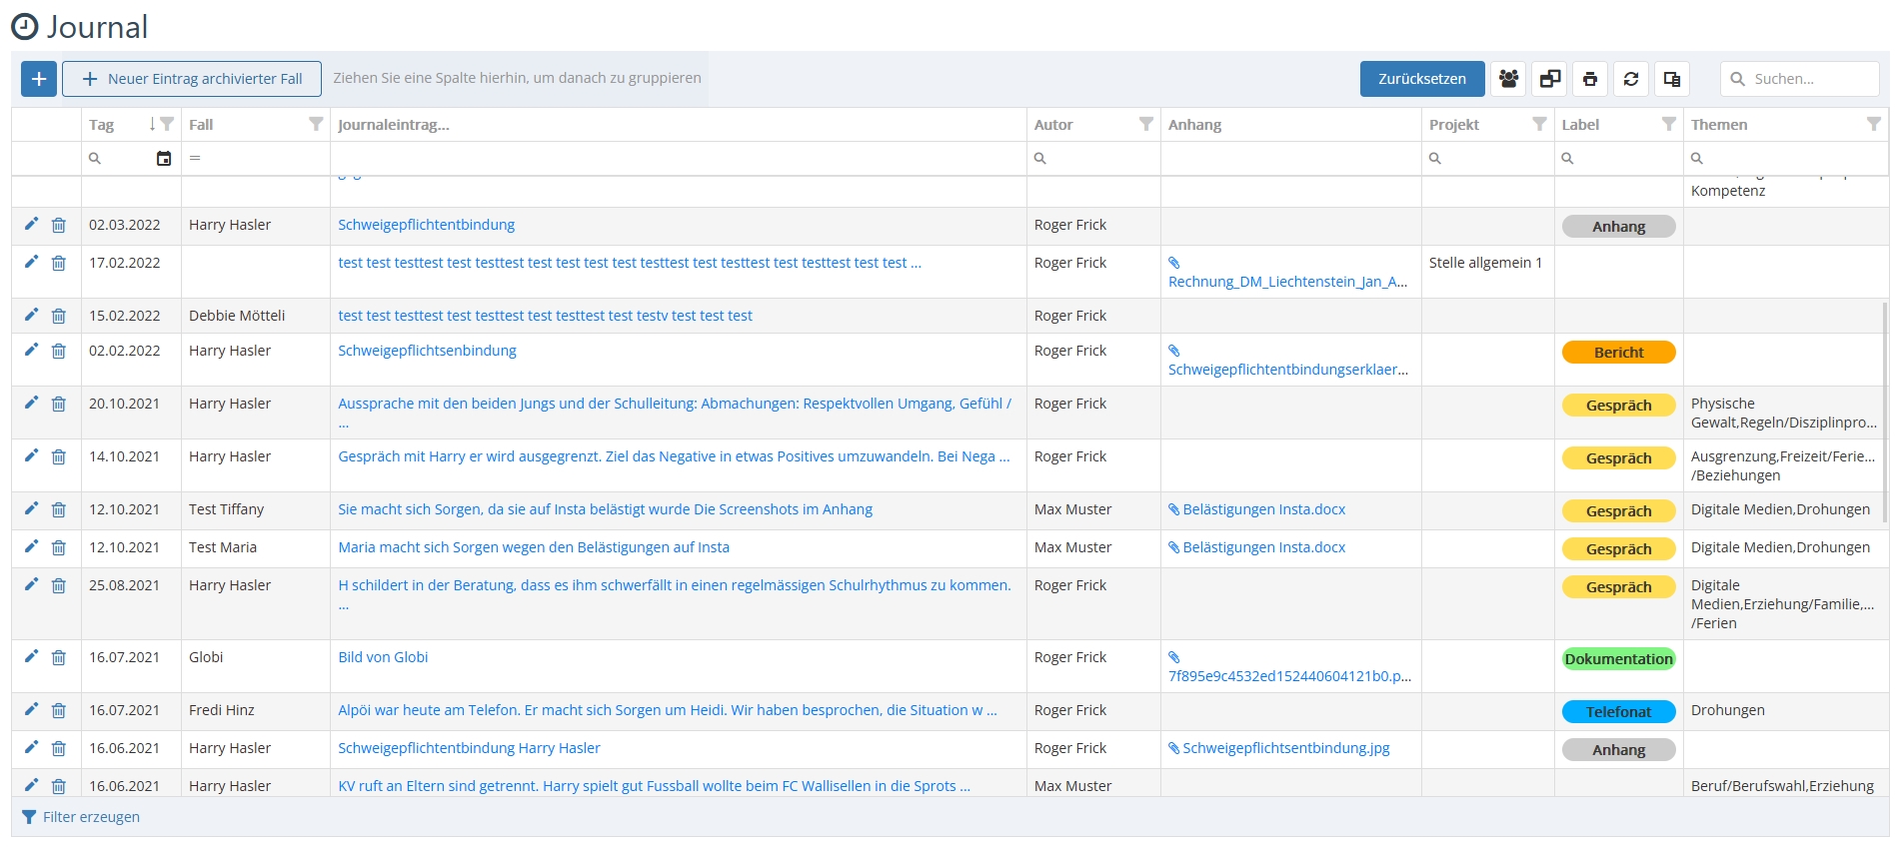The width and height of the screenshot is (1899, 847).
Task: Click the orange Bericht label badge
Action: pyautogui.click(x=1618, y=353)
